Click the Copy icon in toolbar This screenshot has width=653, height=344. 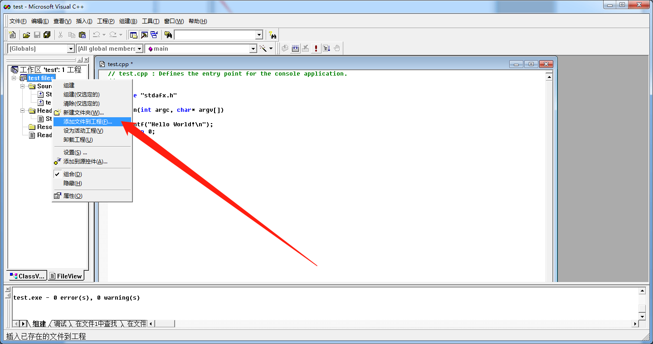[x=72, y=35]
